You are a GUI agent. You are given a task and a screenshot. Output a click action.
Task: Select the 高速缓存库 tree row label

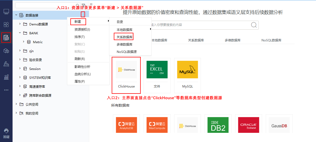(37, 86)
